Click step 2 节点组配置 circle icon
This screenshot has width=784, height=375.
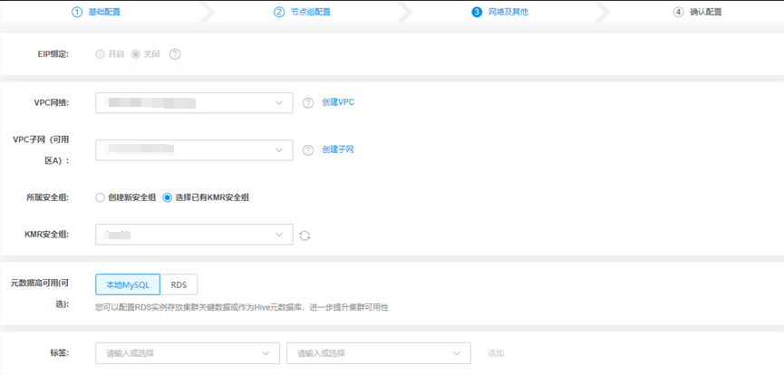279,12
